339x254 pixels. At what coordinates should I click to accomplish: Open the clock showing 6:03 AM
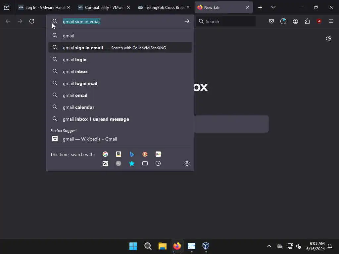click(315, 246)
